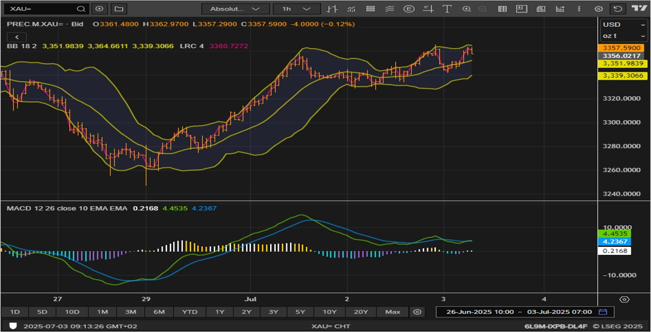The width and height of the screenshot is (651, 332).
Task: Open the 1h interval dropdown
Action: 296,9
